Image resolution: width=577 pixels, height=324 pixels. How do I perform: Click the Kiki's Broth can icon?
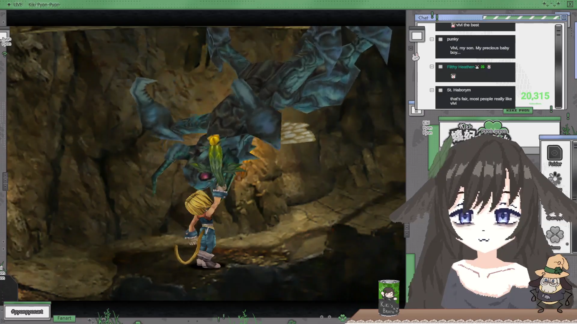tap(389, 298)
